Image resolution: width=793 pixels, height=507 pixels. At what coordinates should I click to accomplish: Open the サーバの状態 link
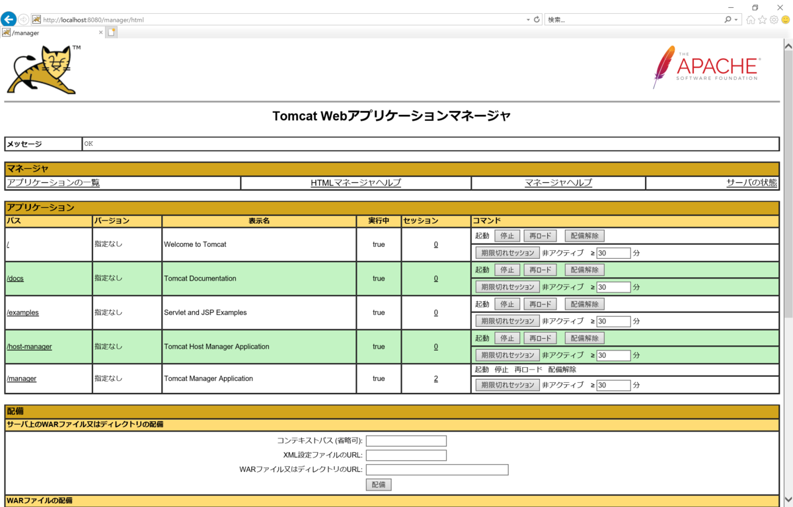click(x=751, y=183)
